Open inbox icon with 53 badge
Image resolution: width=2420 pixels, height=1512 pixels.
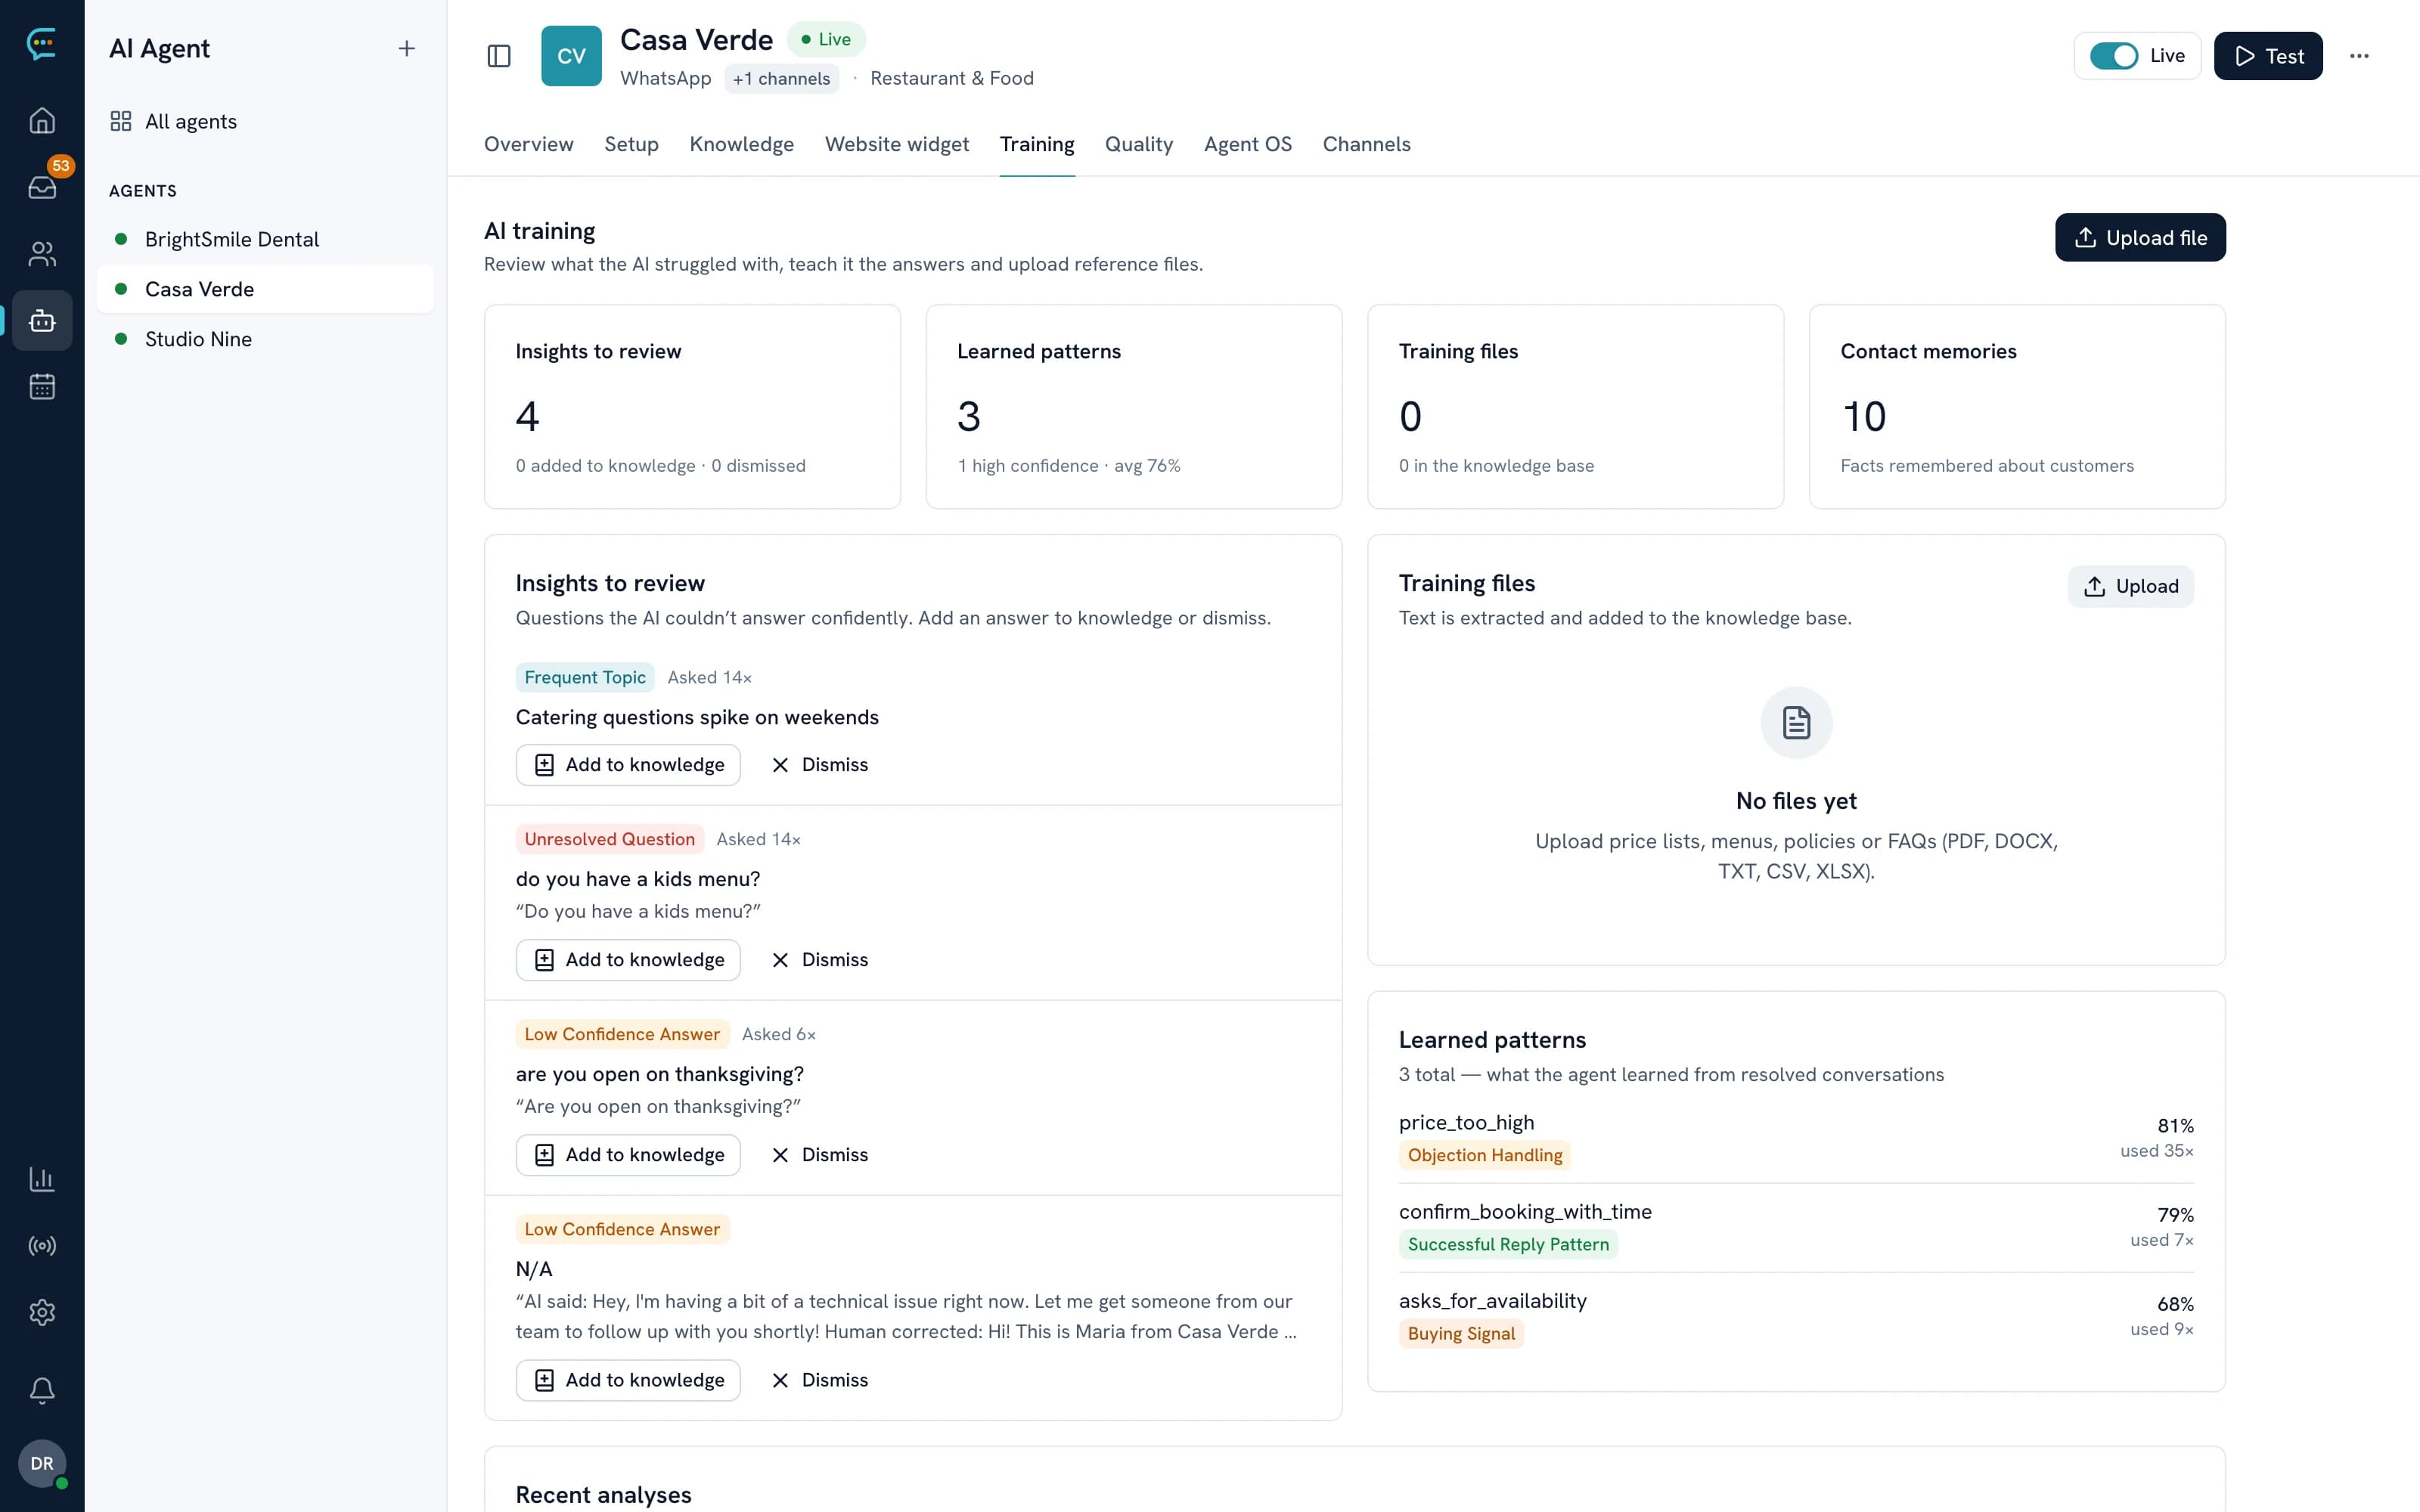(x=42, y=186)
